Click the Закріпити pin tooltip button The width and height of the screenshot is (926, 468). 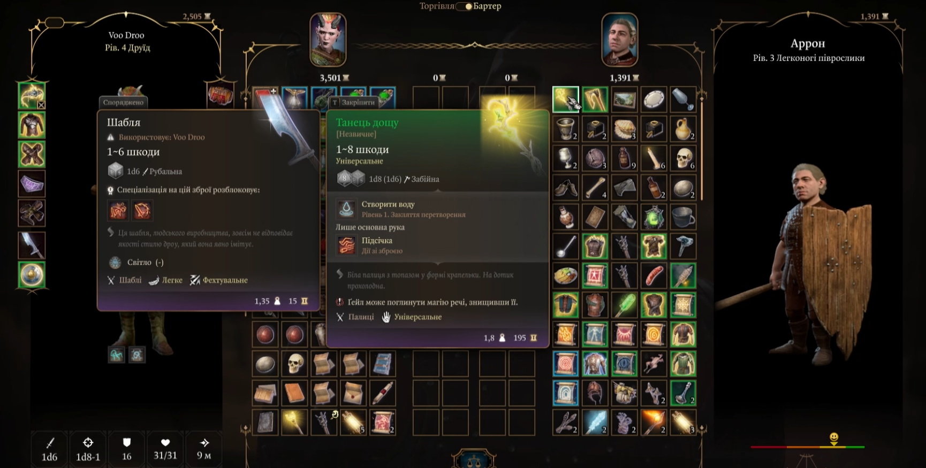353,102
